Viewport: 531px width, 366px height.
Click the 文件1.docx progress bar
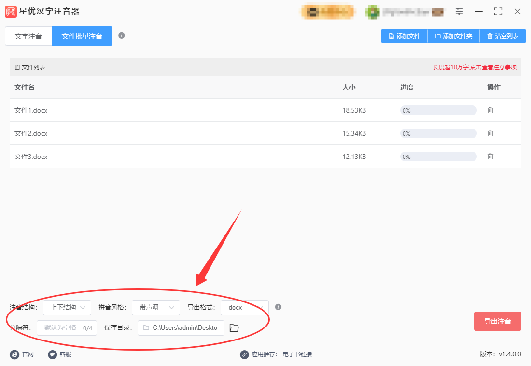pos(438,110)
